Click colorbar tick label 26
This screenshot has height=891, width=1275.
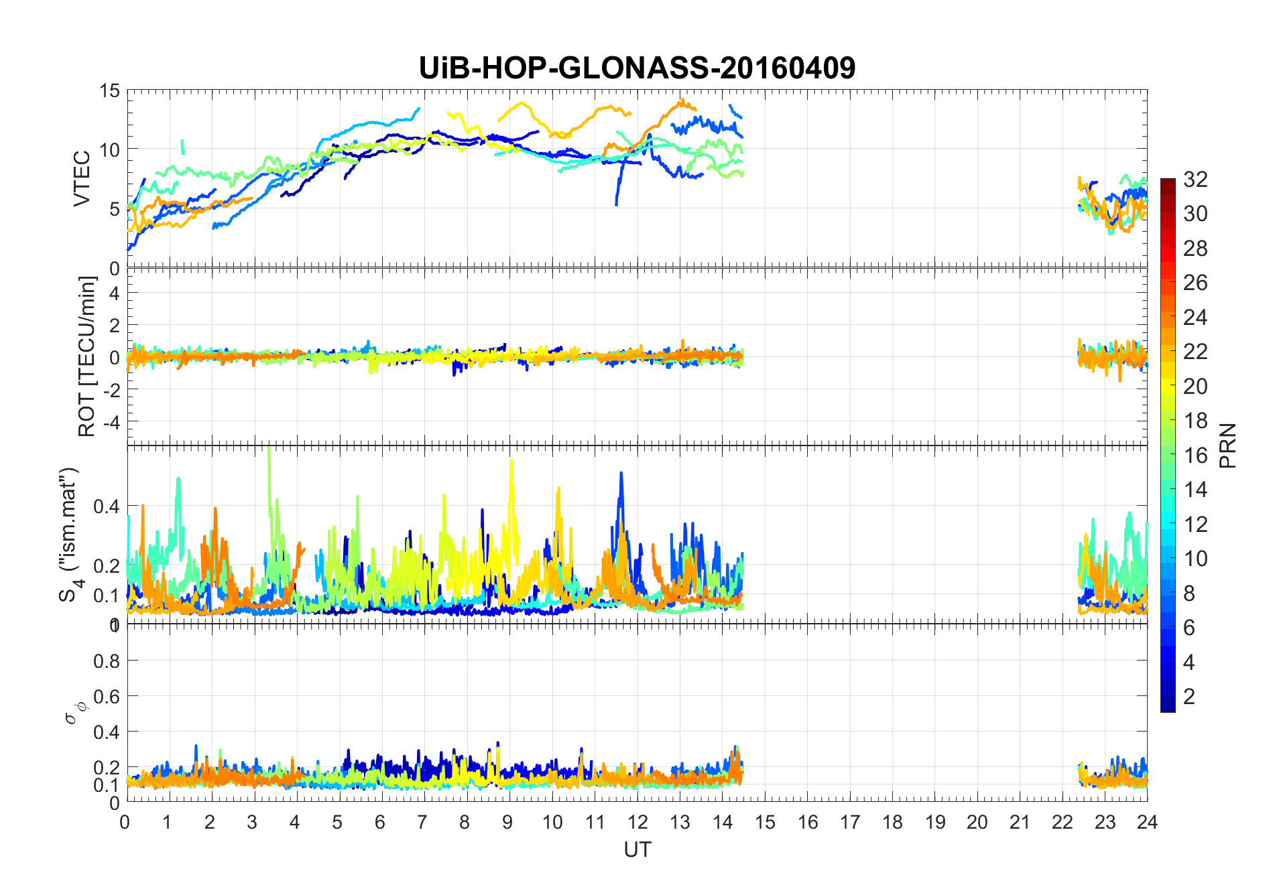tap(1195, 283)
